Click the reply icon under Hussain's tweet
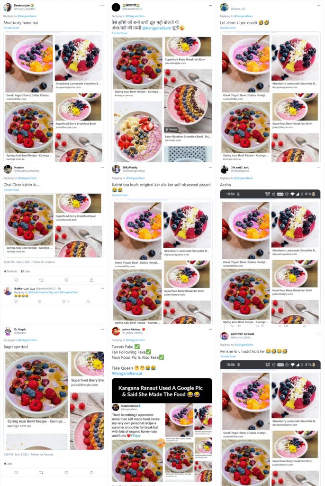 tap(16, 280)
